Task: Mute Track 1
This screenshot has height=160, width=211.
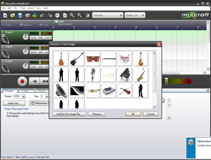Action: [x=33, y=38]
